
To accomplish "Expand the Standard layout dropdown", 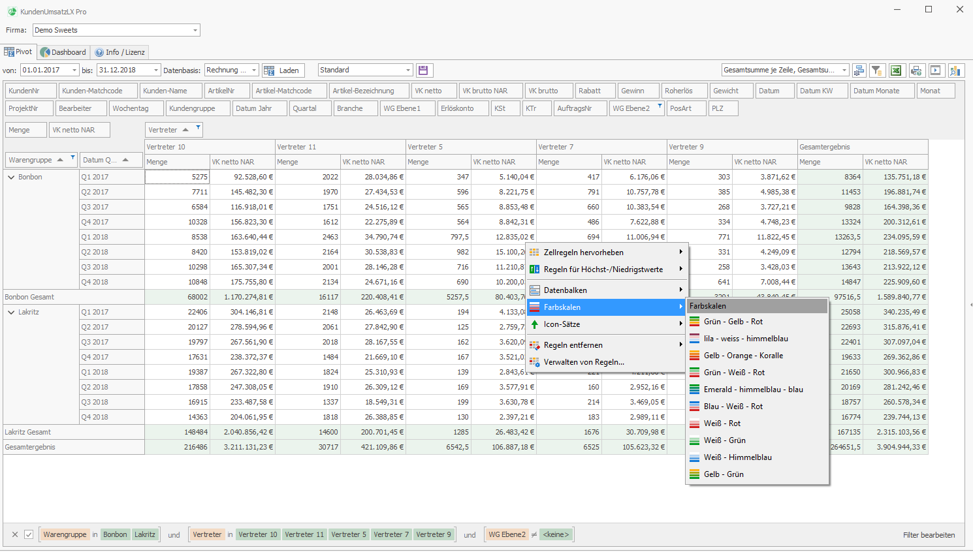I will click(x=408, y=70).
